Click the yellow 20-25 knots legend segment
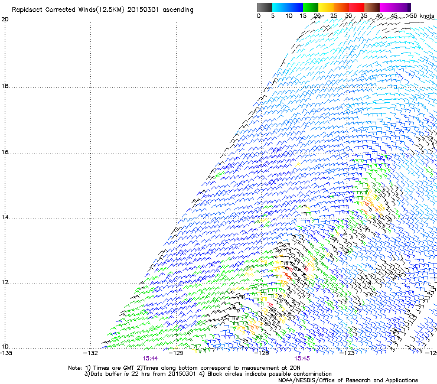Image resolution: width=437 pixels, height=384 pixels. pos(326,7)
